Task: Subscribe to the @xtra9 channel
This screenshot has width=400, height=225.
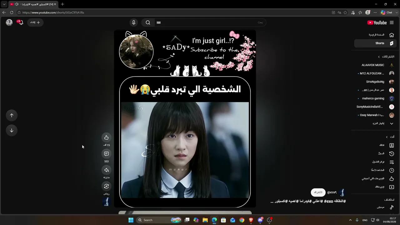Action: tap(318, 192)
